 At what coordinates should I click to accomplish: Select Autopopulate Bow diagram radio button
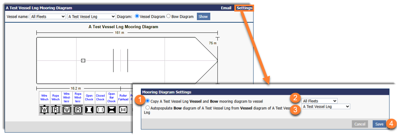(148, 108)
